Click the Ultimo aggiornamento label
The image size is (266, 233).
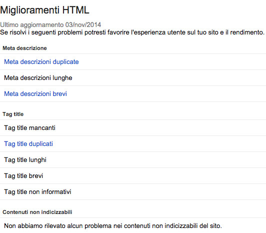32,25
